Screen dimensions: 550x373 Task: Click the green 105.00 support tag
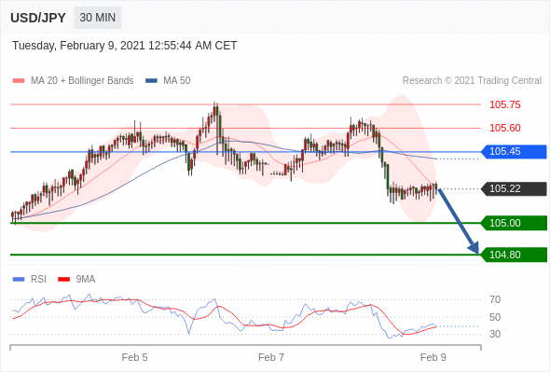(514, 223)
